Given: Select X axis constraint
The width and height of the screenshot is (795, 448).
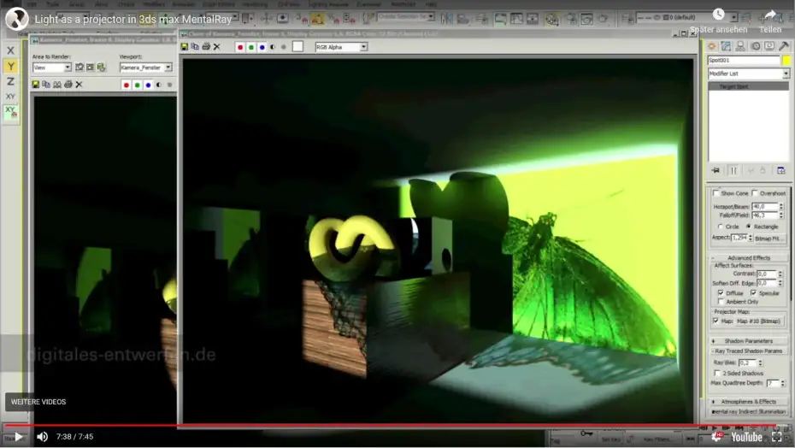Looking at the screenshot, I should click(x=10, y=50).
